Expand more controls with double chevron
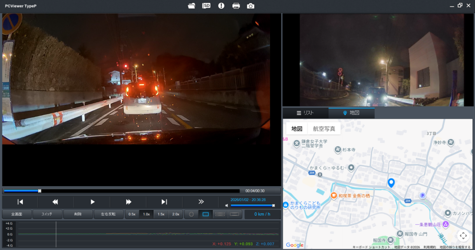This screenshot has height=250, width=475. (x=201, y=202)
